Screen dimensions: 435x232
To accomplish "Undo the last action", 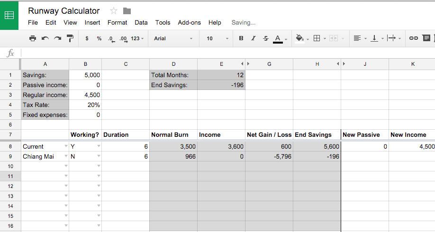I will [45, 38].
